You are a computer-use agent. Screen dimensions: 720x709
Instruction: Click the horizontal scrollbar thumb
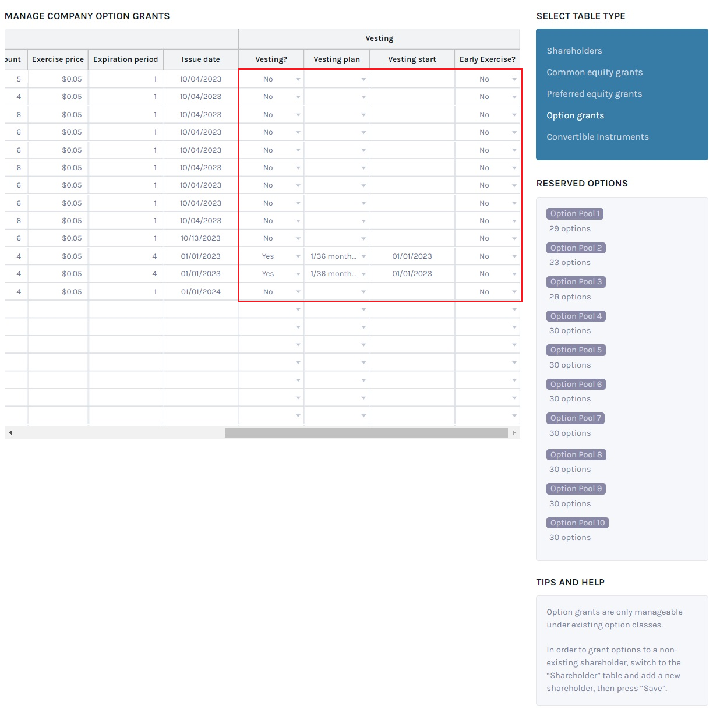click(x=366, y=432)
